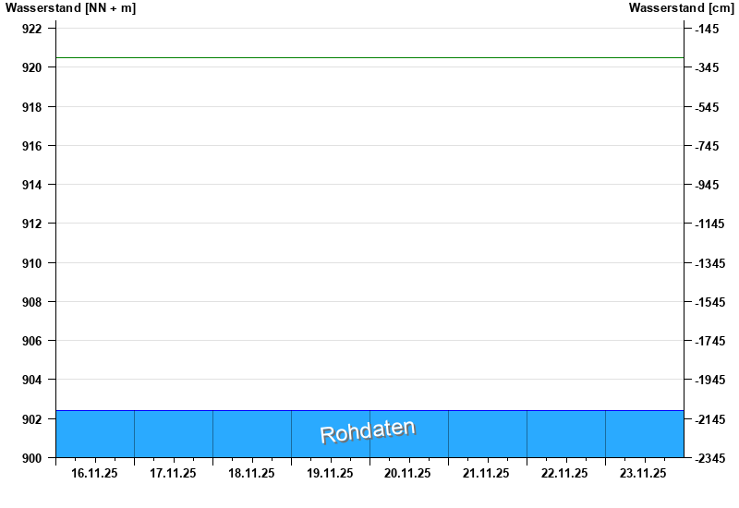Click the 916 tick label on left axis
Image resolution: width=739 pixels, height=508 pixels.
point(31,146)
